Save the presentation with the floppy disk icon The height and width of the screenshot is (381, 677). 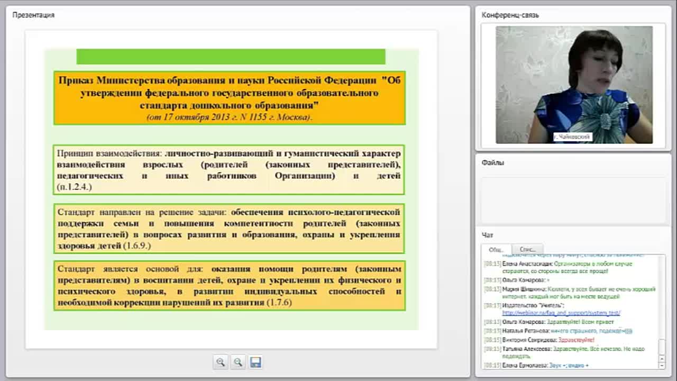[x=255, y=362]
